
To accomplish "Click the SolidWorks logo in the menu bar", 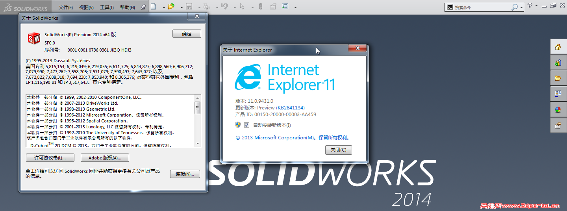I will coord(25,7).
